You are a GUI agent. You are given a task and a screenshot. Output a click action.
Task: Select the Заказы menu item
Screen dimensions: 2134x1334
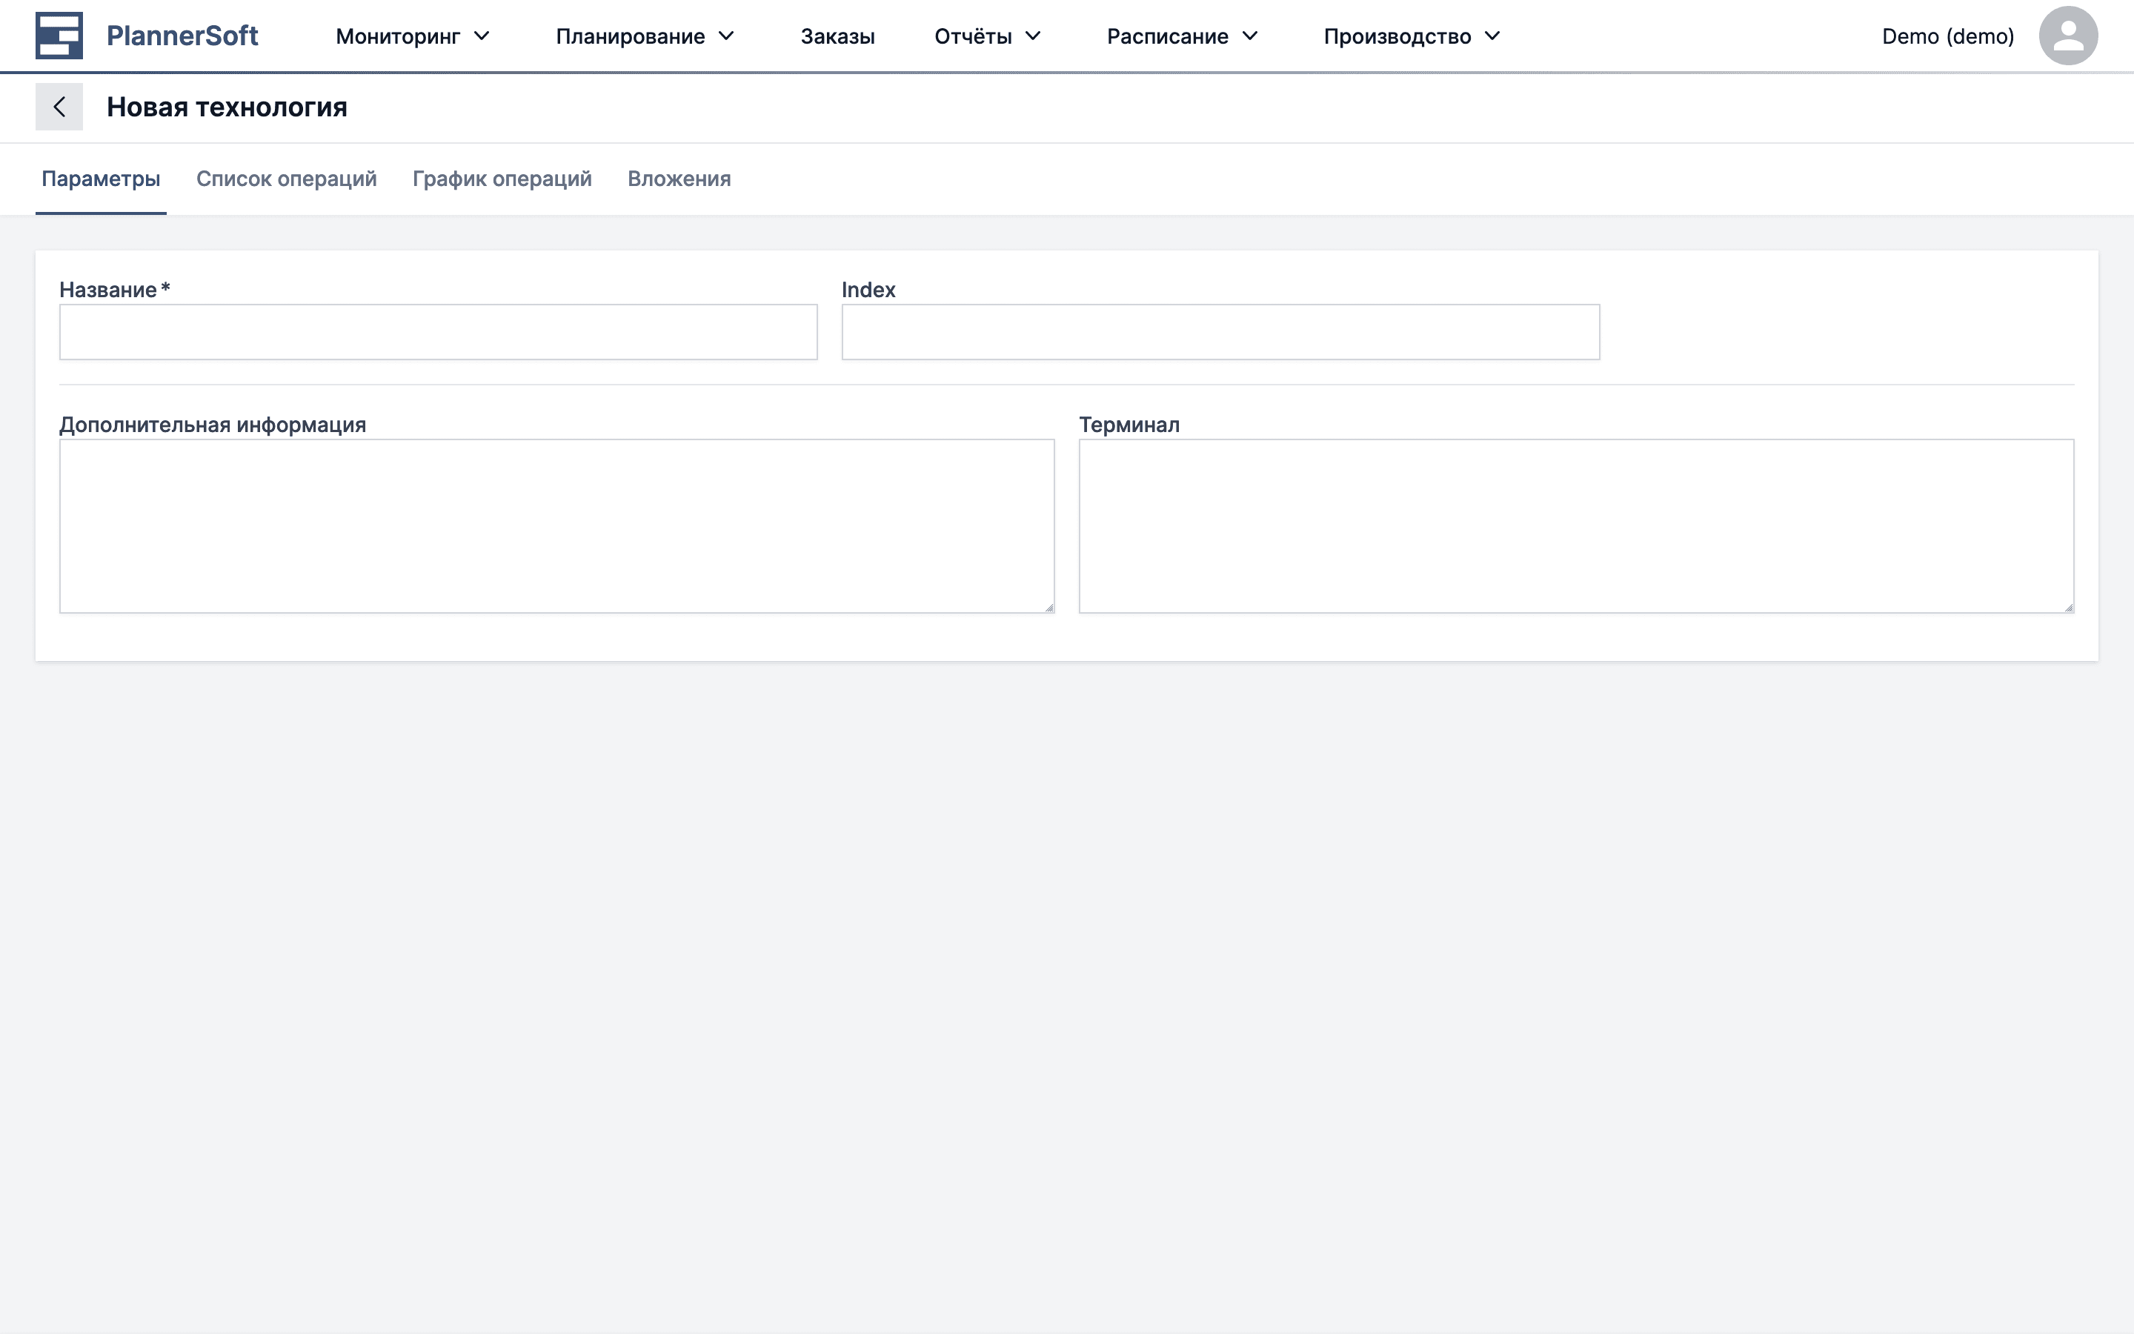(x=837, y=36)
